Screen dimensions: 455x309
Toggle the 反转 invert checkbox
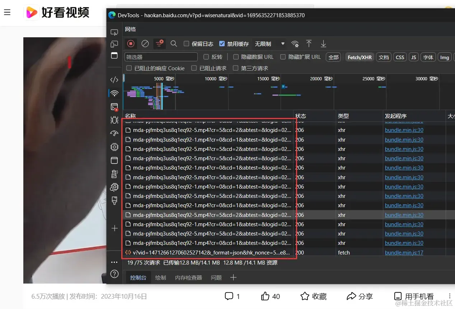coord(206,57)
